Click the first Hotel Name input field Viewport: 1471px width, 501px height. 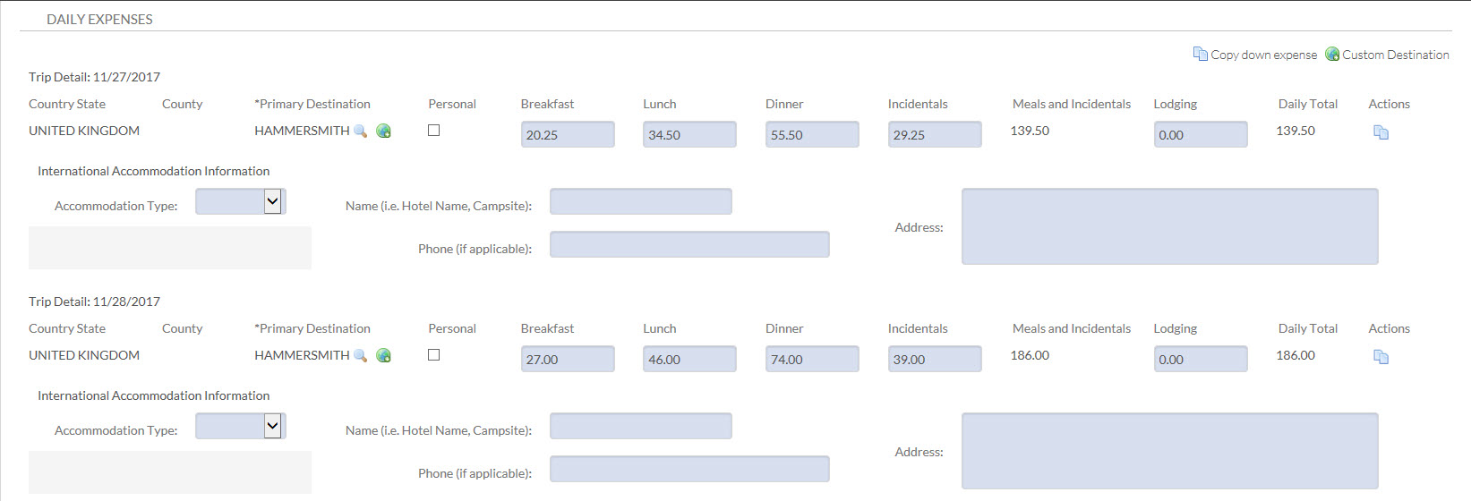640,202
